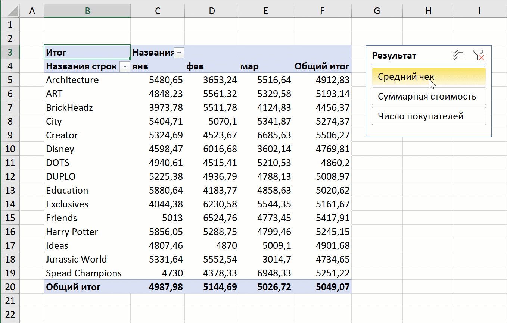Select the Средний чек slicer item

click(x=429, y=76)
